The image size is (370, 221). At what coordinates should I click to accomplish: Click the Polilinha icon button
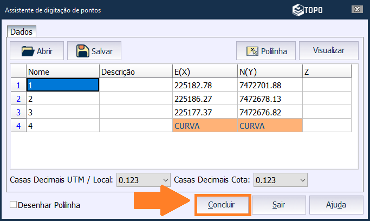pos(252,51)
